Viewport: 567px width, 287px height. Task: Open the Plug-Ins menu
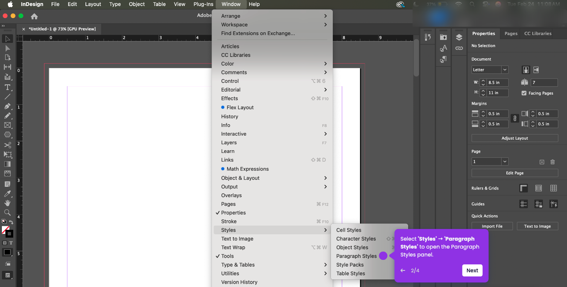click(x=203, y=4)
